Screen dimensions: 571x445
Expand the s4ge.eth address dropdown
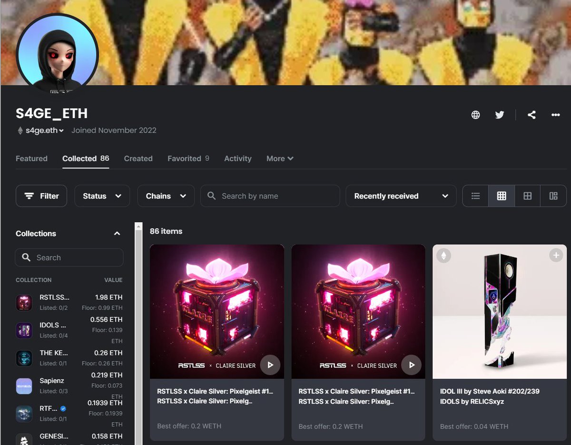tap(44, 130)
